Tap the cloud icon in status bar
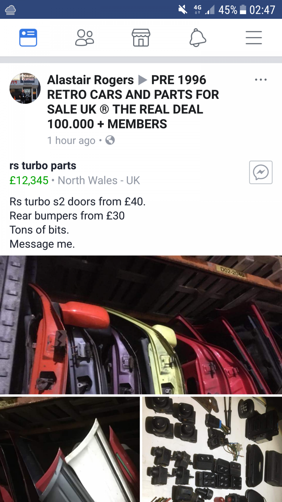The image size is (282, 502). (x=10, y=10)
